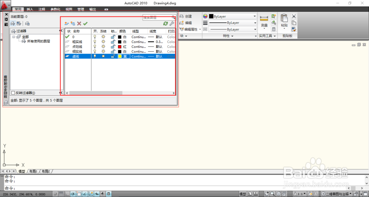Click the yellow color swatch of 虚线

[x=120, y=56]
